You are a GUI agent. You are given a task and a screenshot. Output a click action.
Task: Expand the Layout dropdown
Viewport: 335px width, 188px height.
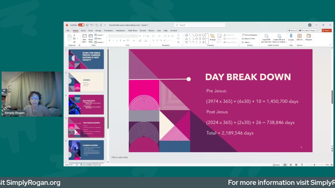coord(99,35)
